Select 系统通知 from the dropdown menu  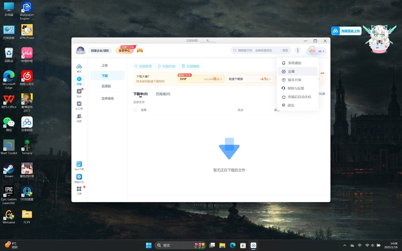298,63
